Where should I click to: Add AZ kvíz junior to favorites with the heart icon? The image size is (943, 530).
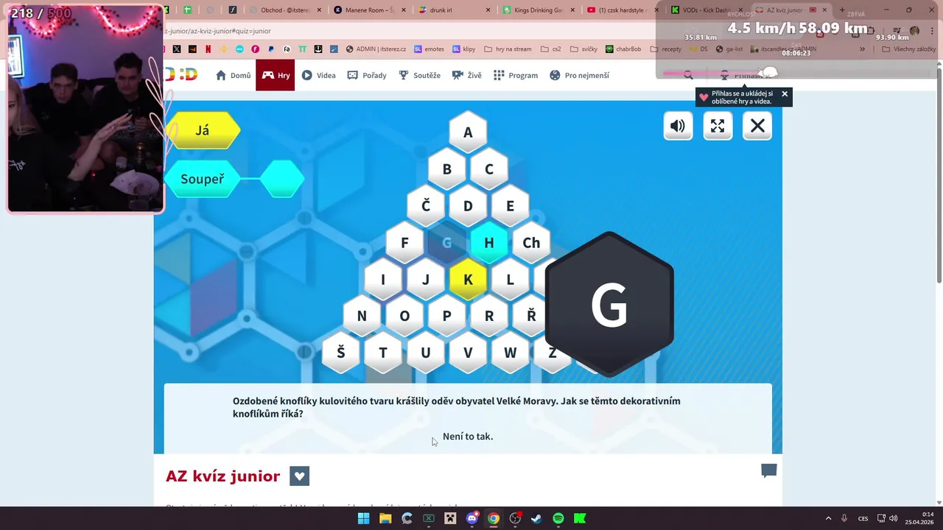pyautogui.click(x=299, y=476)
